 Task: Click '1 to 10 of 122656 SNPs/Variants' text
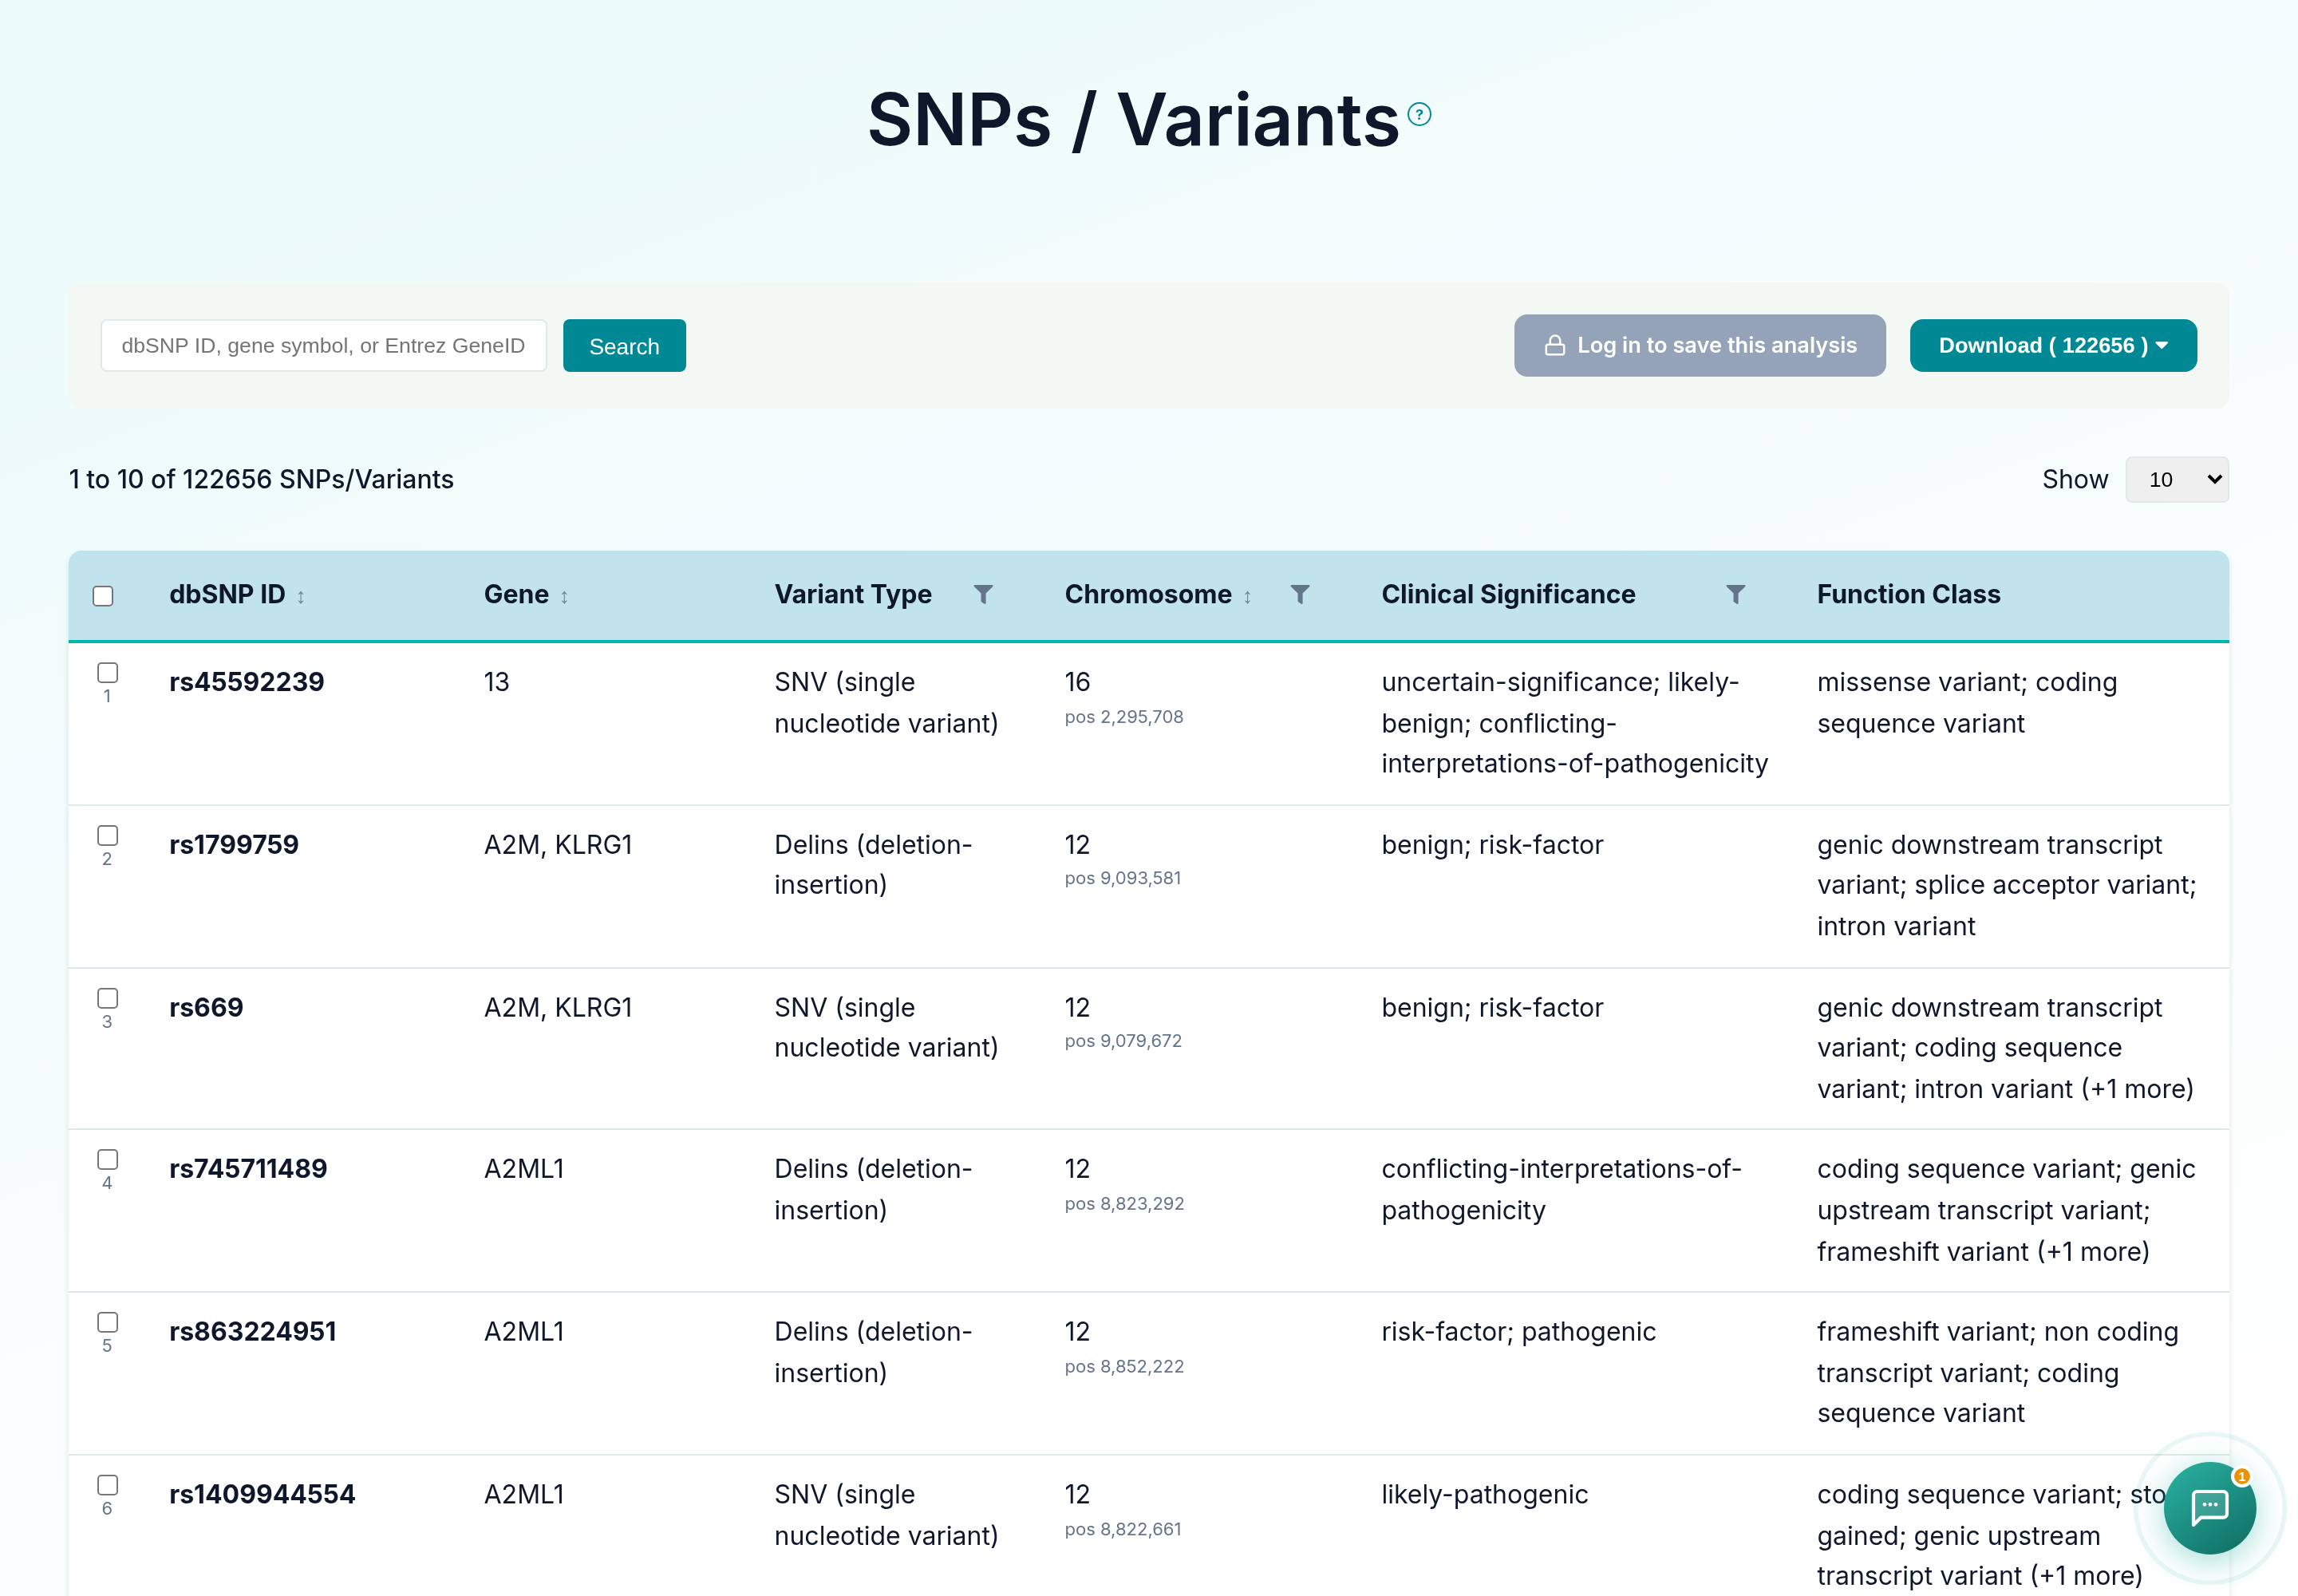coord(261,480)
